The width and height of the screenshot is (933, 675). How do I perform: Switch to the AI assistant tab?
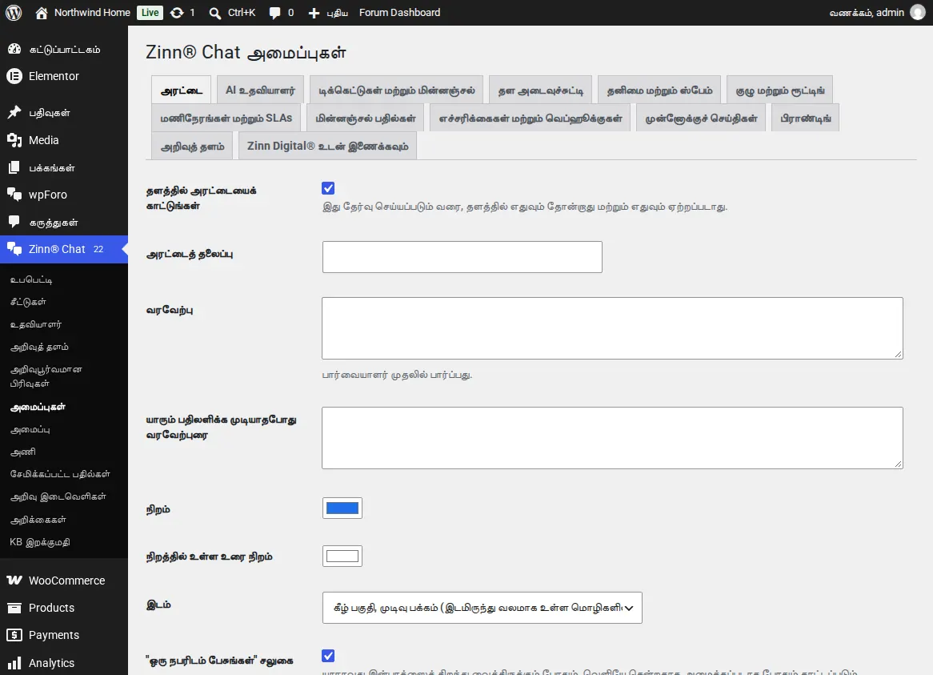tap(260, 90)
